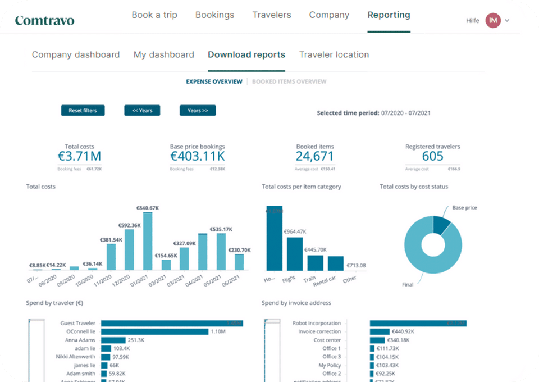The image size is (539, 382).
Task: Select the Rental car category bar
Action: pos(336,263)
